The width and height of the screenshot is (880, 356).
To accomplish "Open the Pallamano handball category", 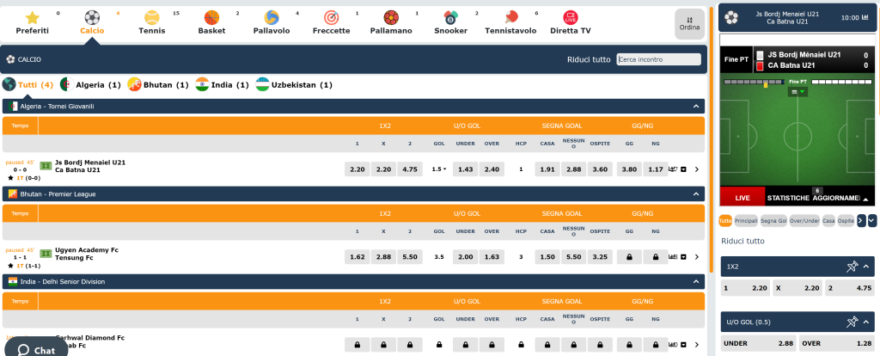I will (x=391, y=18).
